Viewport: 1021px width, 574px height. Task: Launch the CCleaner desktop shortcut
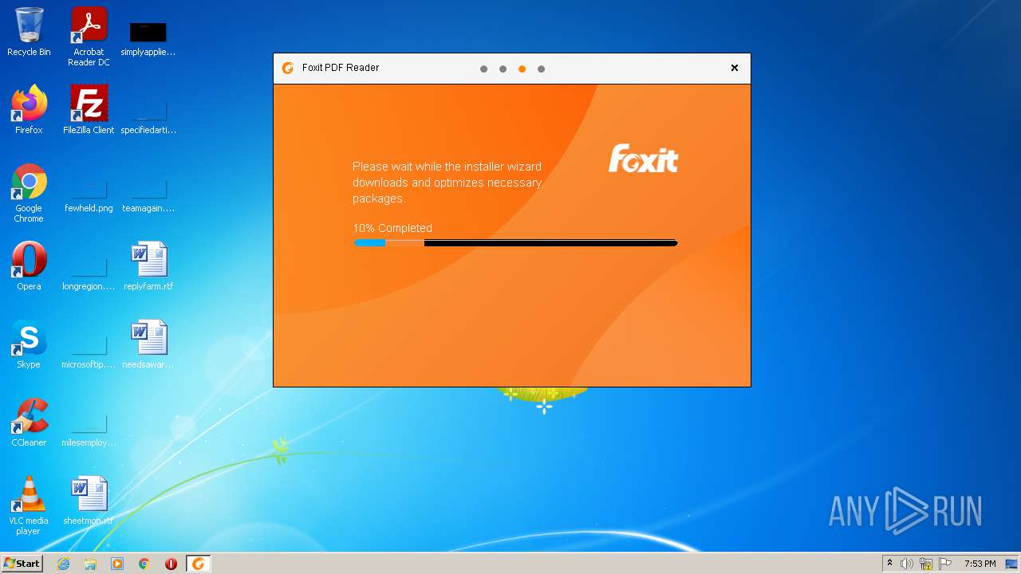click(x=29, y=423)
